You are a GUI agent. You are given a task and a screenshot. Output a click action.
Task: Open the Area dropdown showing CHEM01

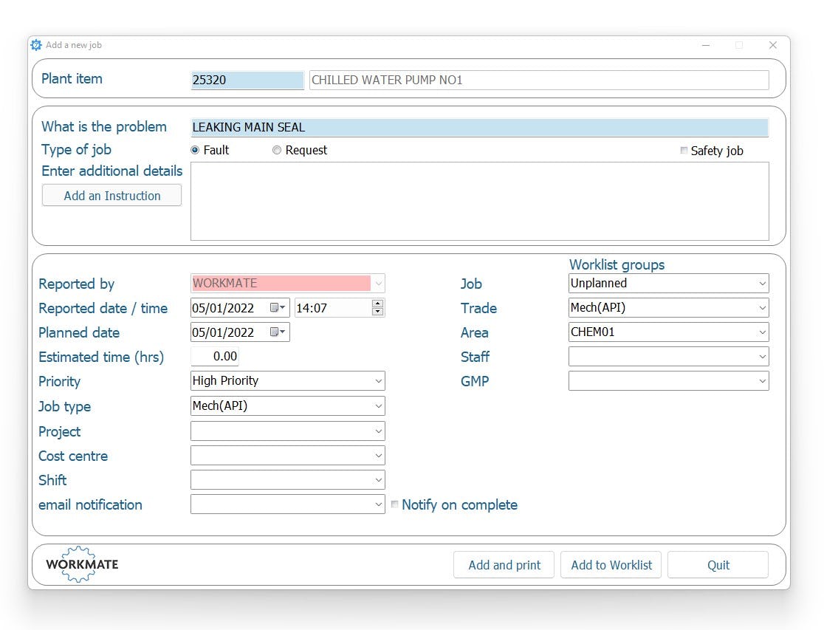point(762,332)
